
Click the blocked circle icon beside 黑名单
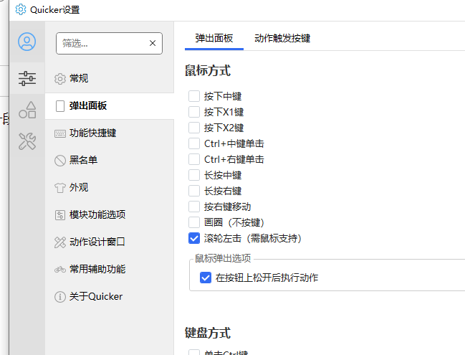coord(60,161)
